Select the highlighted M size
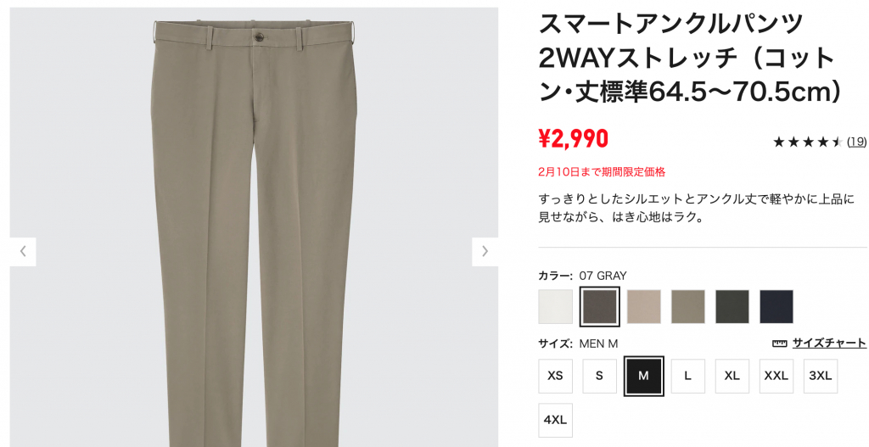Viewport: 869px width, 447px height. [x=643, y=376]
